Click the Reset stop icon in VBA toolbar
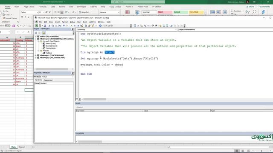273x153 pixels. [78, 25]
